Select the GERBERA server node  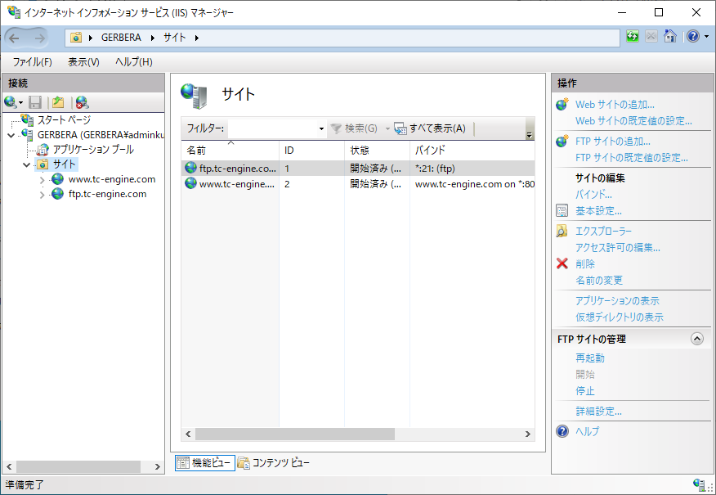tap(101, 135)
